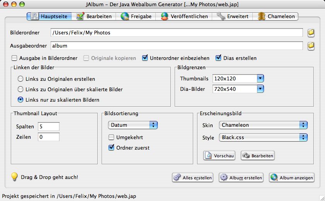Viewport: 325px width, 201px height.
Task: Click the green zoom window button
Action: 22,4
